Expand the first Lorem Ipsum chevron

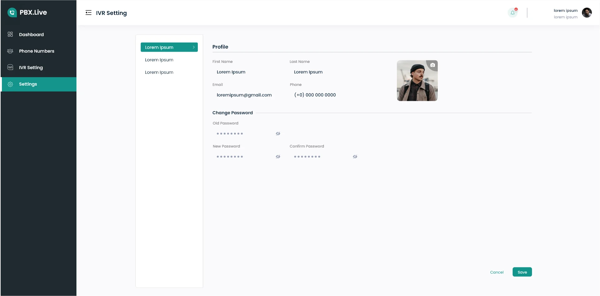point(193,47)
